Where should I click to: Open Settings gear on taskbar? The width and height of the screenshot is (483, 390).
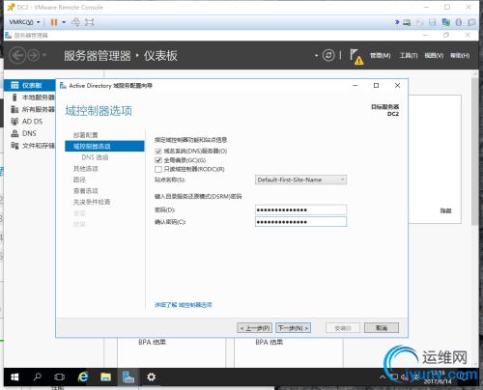click(151, 376)
